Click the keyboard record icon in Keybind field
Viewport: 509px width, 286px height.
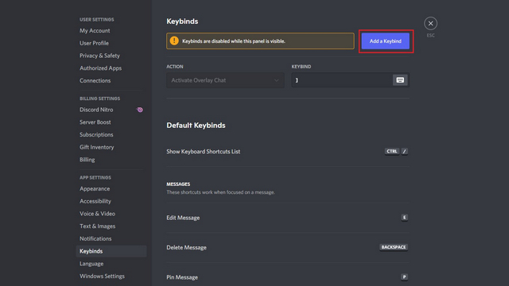click(x=400, y=80)
